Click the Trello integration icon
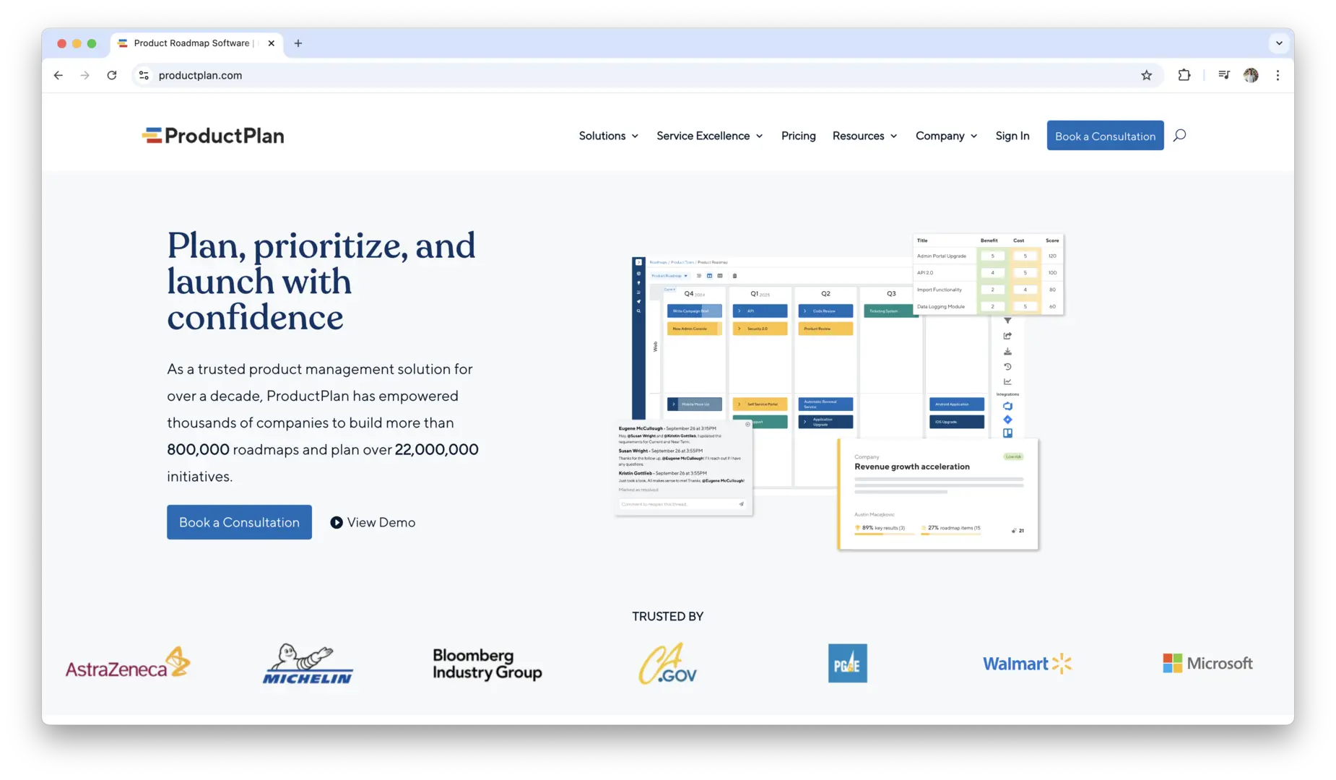 pyautogui.click(x=1008, y=433)
